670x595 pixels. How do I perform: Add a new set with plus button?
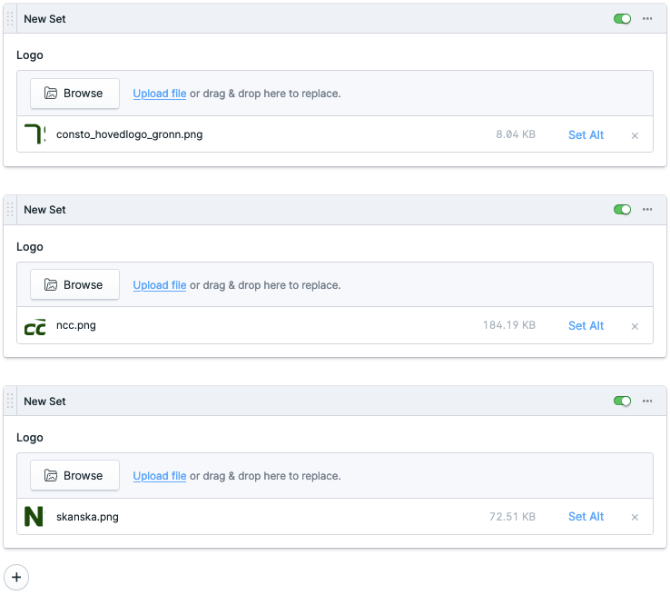pos(16,577)
